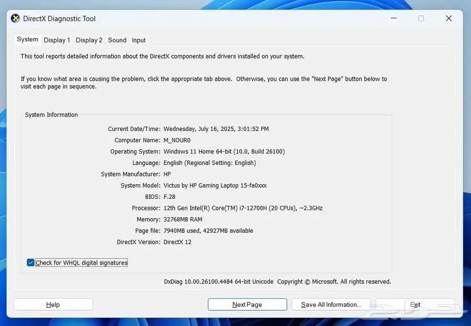Go to the Sound tab
Viewport: 471px width, 326px height.
pos(117,40)
